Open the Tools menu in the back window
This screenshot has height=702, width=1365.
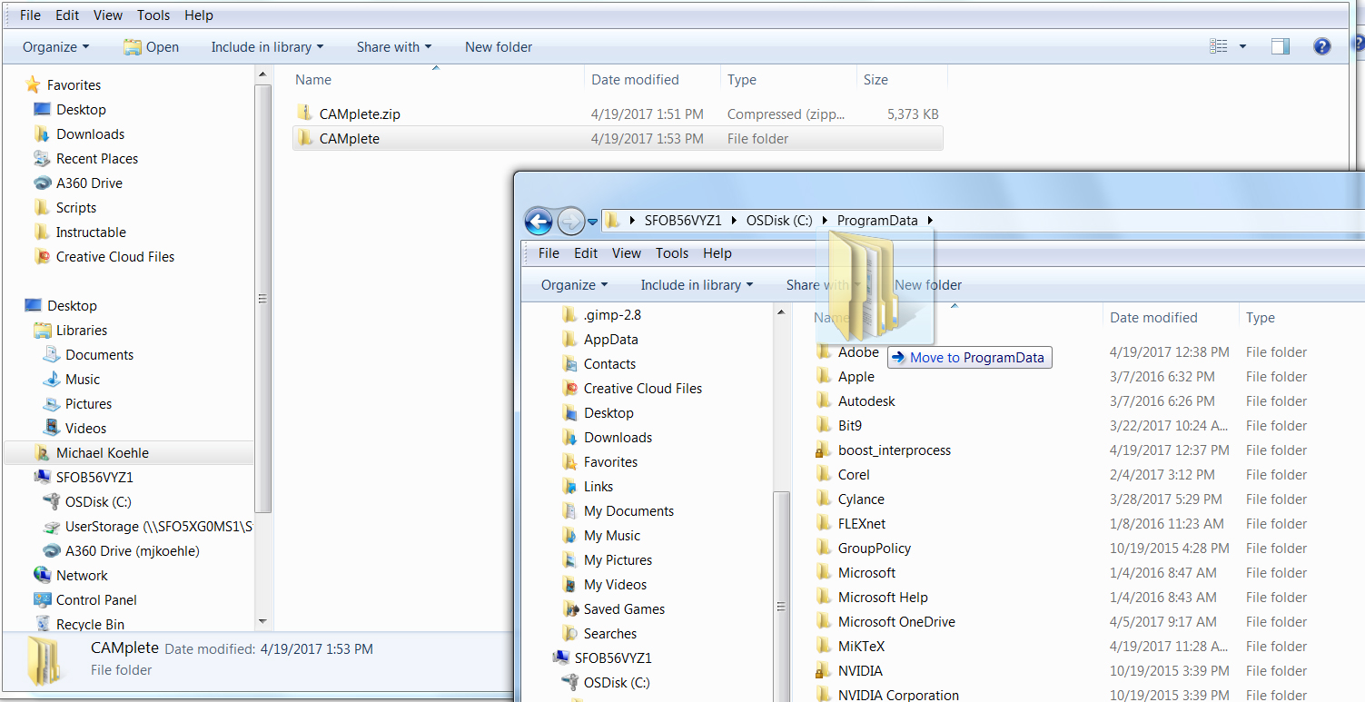[x=153, y=15]
